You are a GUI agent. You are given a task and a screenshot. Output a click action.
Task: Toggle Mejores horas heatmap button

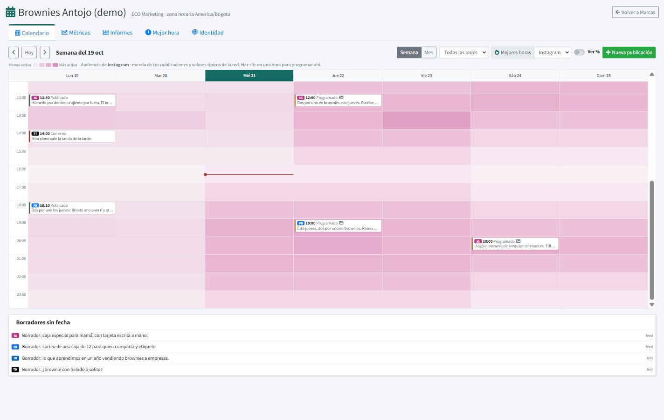512,52
